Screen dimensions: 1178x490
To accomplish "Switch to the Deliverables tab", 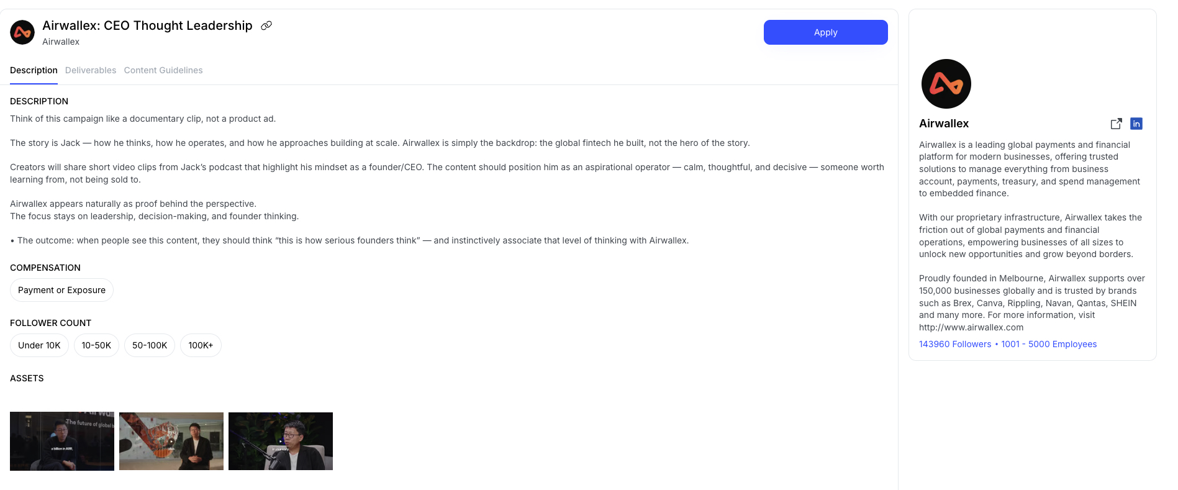I will click(91, 70).
